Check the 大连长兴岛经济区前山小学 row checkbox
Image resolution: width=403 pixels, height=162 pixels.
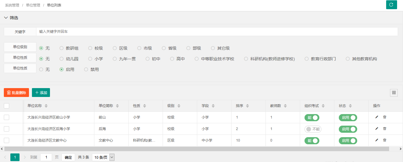7,117
